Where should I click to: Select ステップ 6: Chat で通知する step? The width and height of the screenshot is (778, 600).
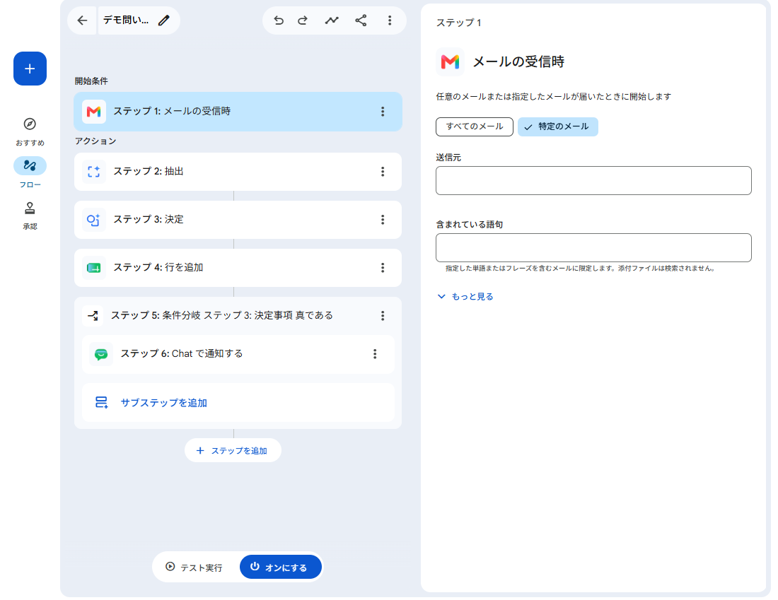(238, 354)
